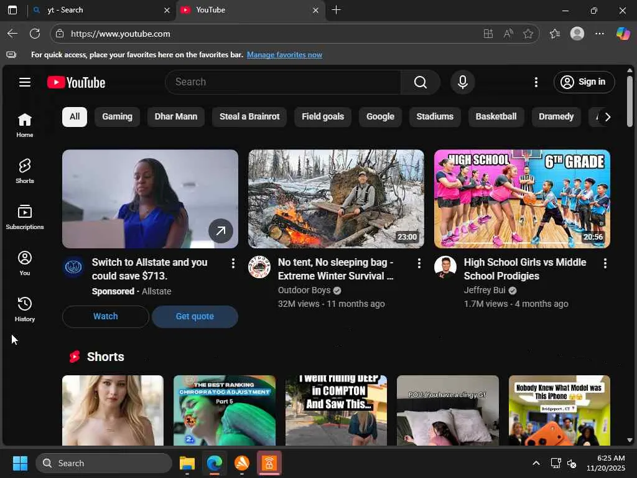Image resolution: width=637 pixels, height=478 pixels.
Task: Open more options for Winter Survival video
Action: pos(419,263)
